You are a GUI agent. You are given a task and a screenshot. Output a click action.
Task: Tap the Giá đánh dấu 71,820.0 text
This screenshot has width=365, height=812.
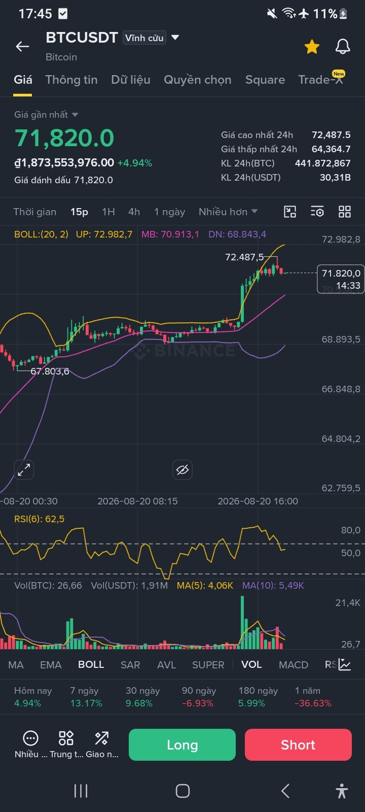coord(63,180)
